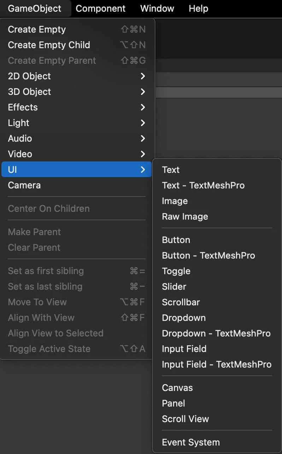Choose Create Empty Child
The height and width of the screenshot is (454, 282).
pos(77,45)
